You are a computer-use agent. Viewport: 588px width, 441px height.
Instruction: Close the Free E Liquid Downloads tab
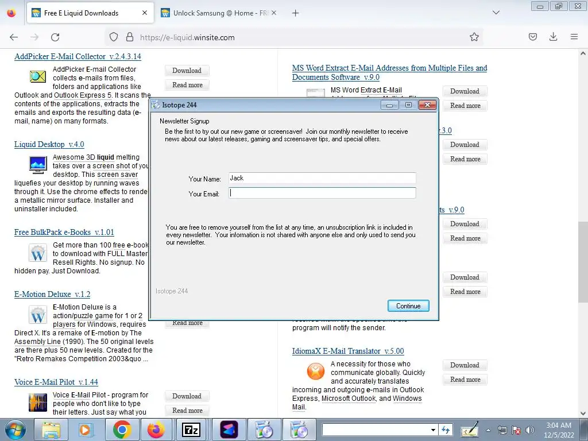(x=145, y=13)
